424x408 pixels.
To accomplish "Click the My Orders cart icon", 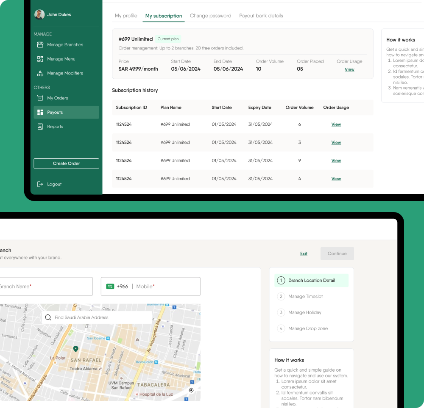I will (x=40, y=98).
